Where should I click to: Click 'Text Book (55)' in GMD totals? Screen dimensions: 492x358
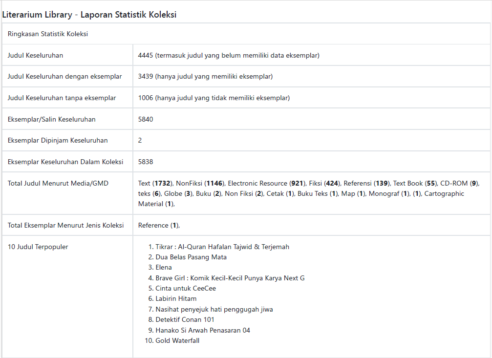pos(414,183)
